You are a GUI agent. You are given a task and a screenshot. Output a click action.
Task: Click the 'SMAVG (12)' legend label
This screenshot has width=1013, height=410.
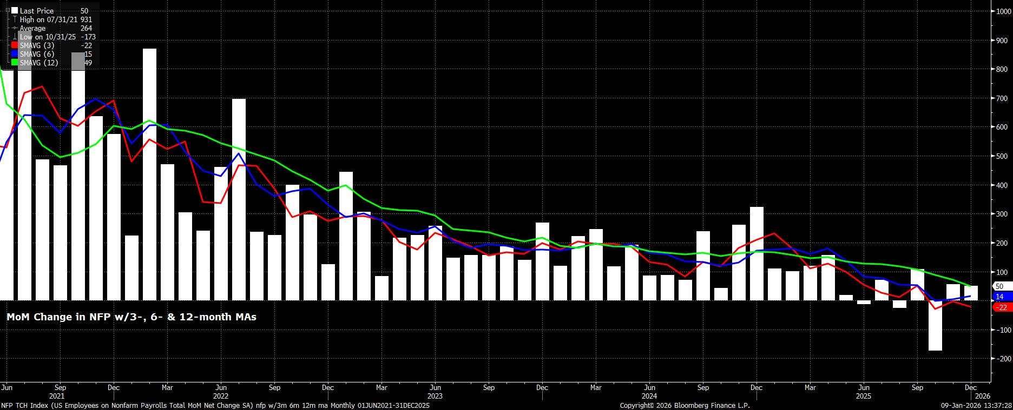coord(38,63)
